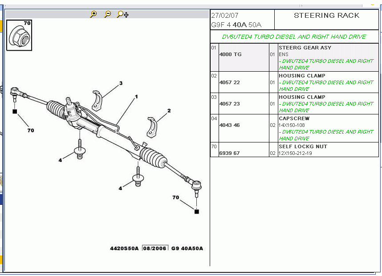Select part number 6939 67

229,153
